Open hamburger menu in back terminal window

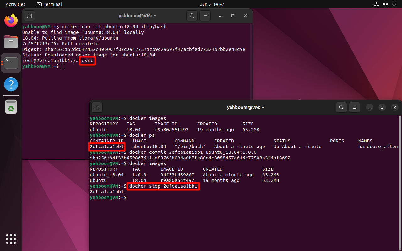tap(205, 16)
